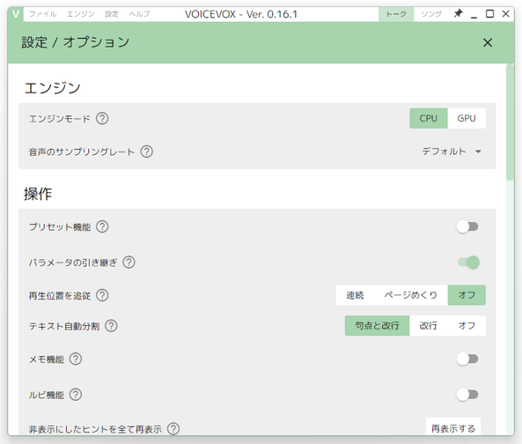This screenshot has height=444, width=522.
Task: Click help icon beside 再生位置を追従
Action: [102, 295]
